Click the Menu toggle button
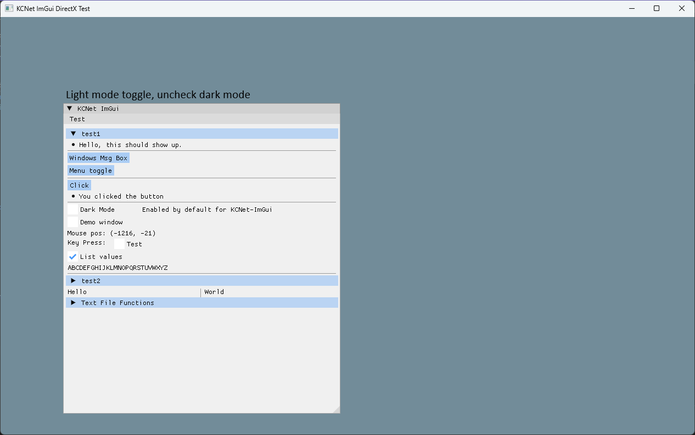This screenshot has height=435, width=695. 91,171
